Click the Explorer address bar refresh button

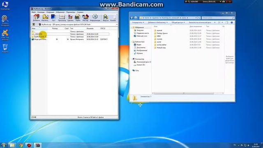tap(199, 18)
